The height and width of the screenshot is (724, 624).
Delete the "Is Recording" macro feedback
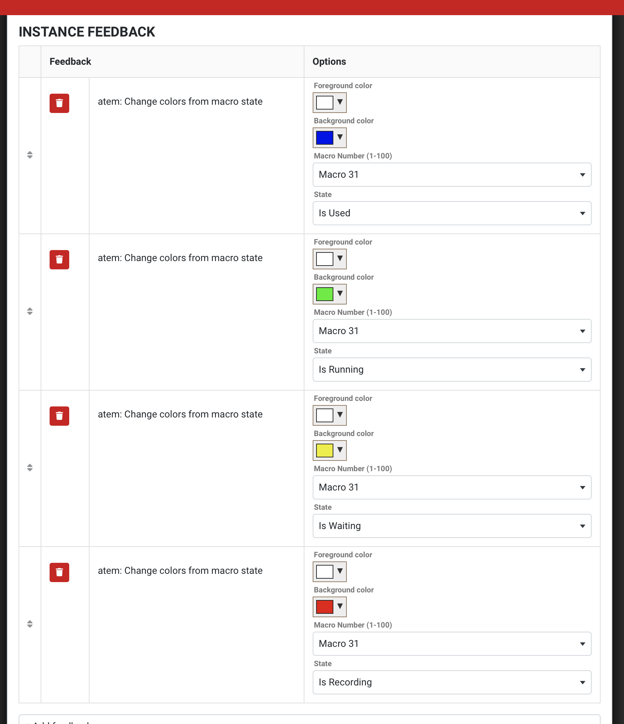[59, 572]
